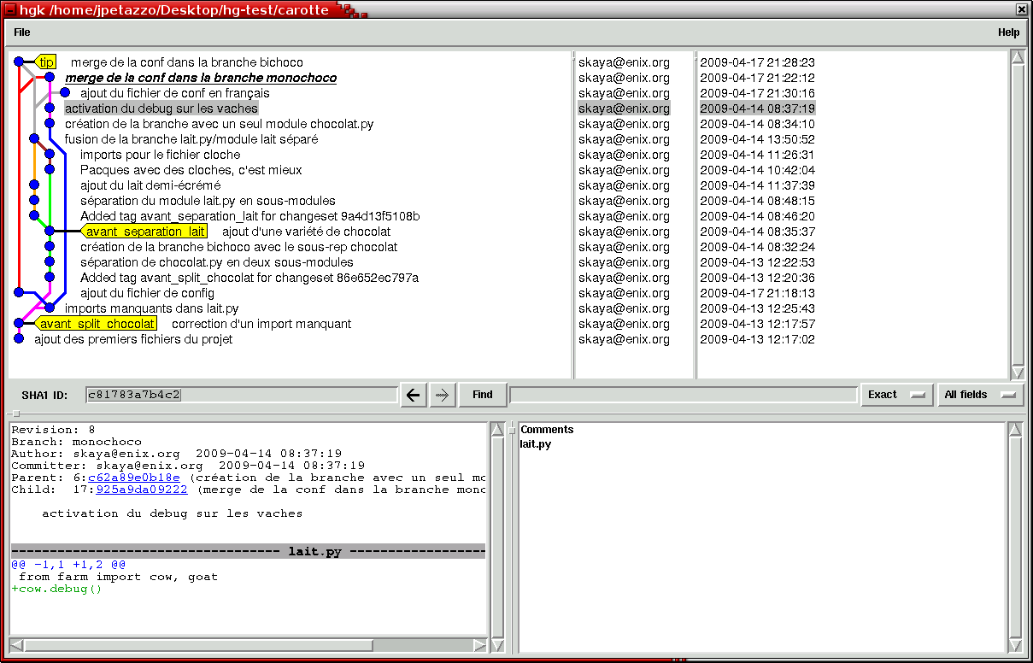Open parent changeset link c62a89e0b18e
Image resolution: width=1033 pixels, height=663 pixels.
pos(134,478)
